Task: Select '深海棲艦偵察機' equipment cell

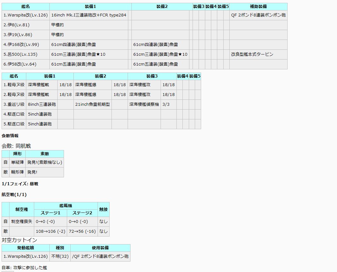Action: (144, 104)
